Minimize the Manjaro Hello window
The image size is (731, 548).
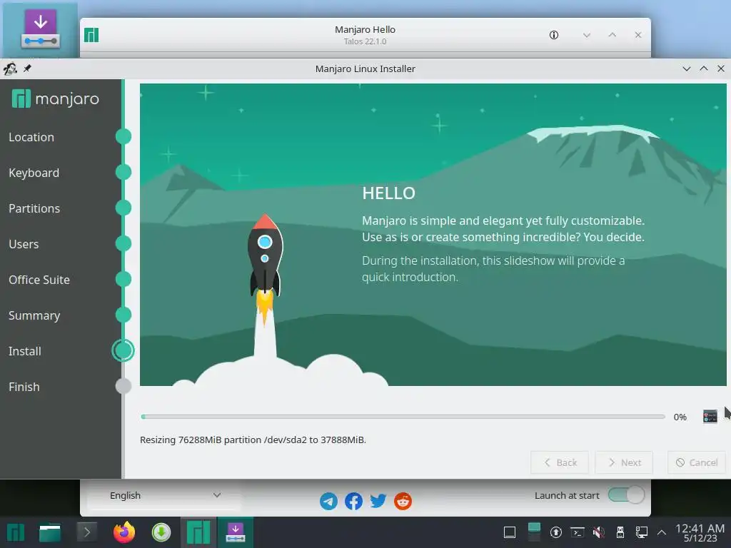[587, 35]
